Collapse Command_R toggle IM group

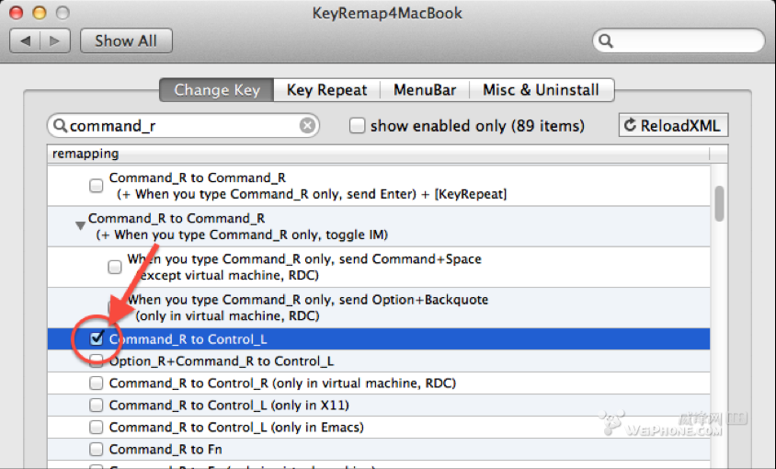coord(80,226)
